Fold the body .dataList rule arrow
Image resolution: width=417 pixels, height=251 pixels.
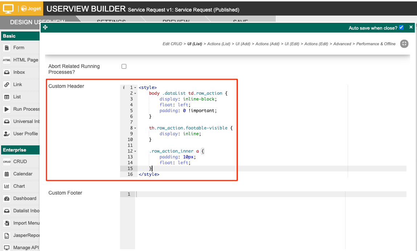[135, 93]
